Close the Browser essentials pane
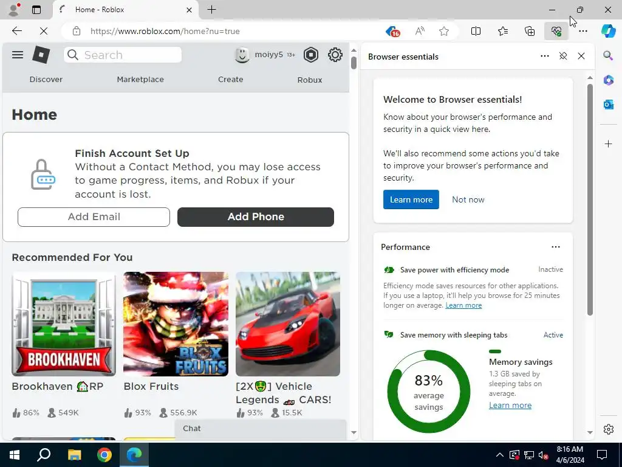This screenshot has width=622, height=467. point(581,56)
